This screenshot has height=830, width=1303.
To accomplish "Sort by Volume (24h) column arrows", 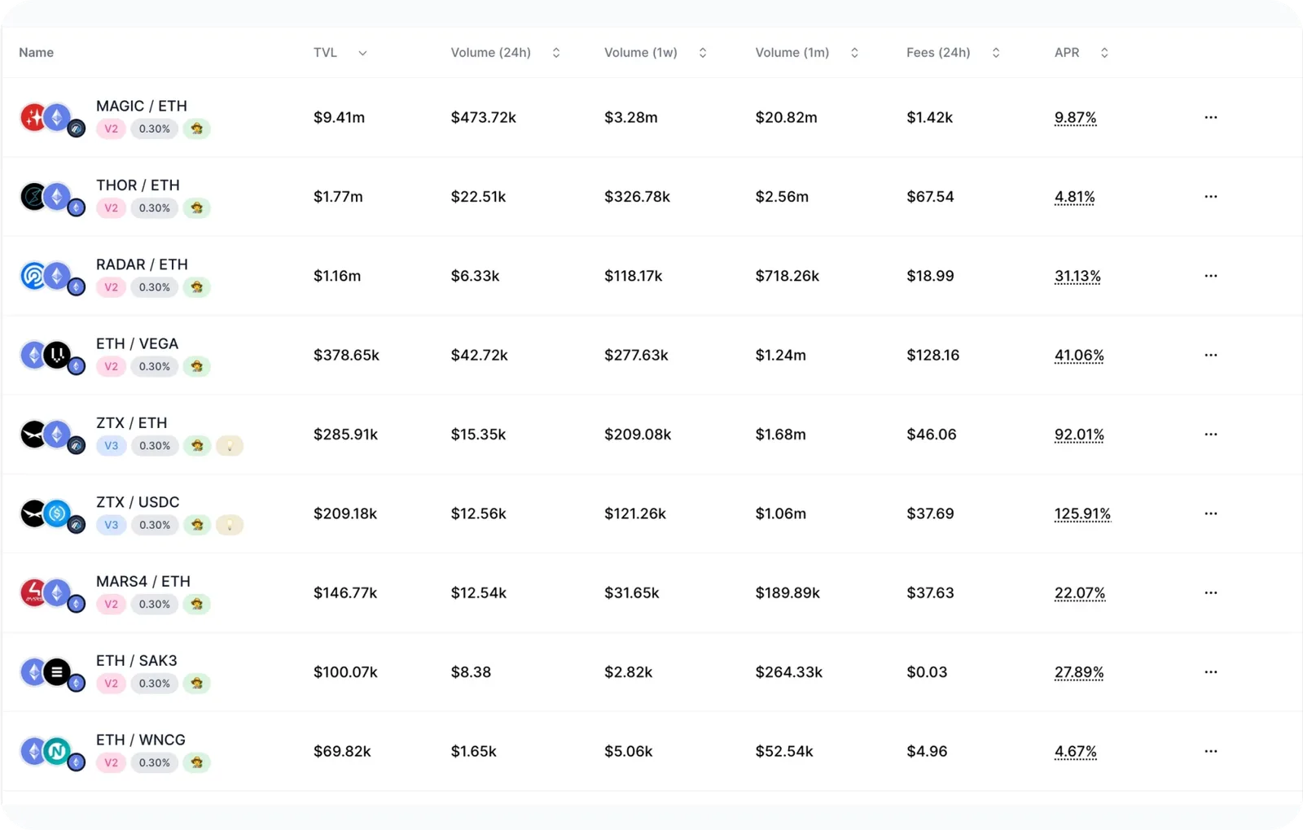I will (x=556, y=53).
